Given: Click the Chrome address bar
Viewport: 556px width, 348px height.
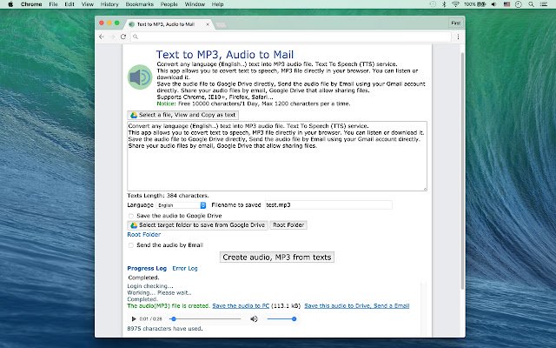Looking at the screenshot, I should 291,37.
